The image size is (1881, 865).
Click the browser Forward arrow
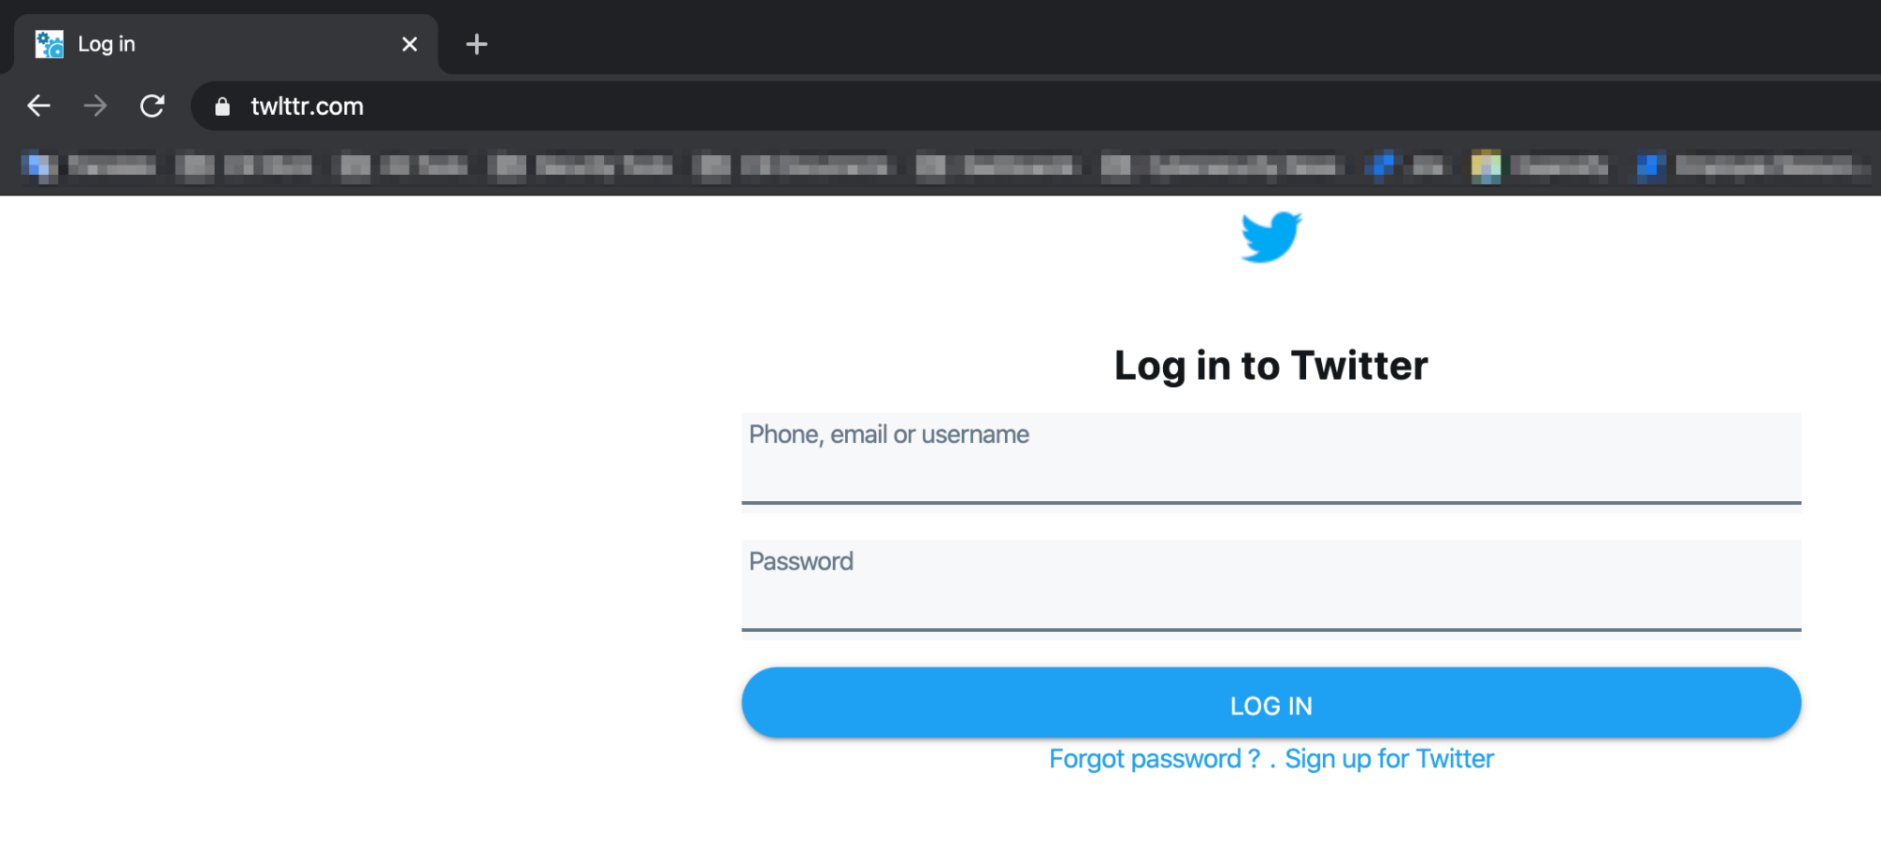pos(95,106)
